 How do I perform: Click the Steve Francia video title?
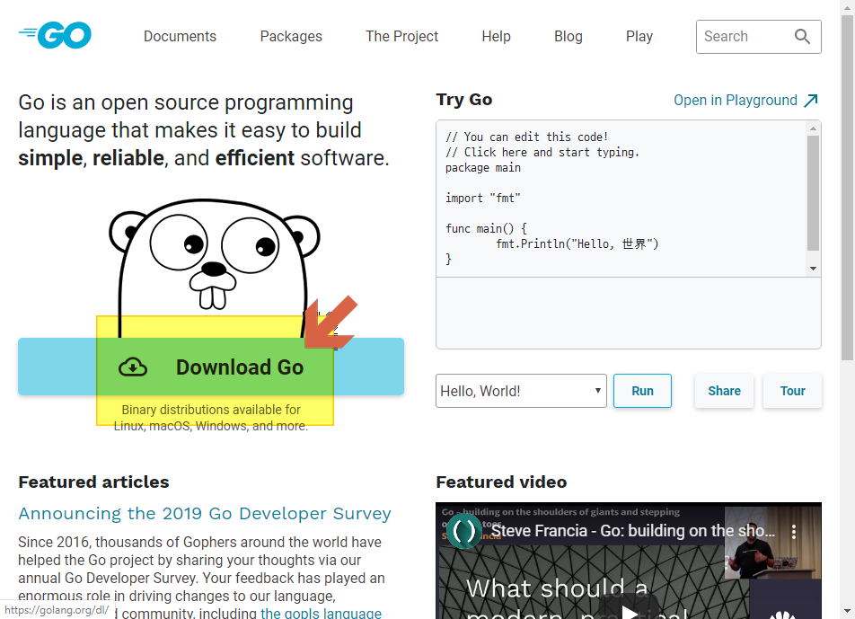click(632, 531)
